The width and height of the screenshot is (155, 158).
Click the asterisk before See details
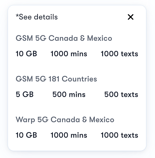(17, 16)
